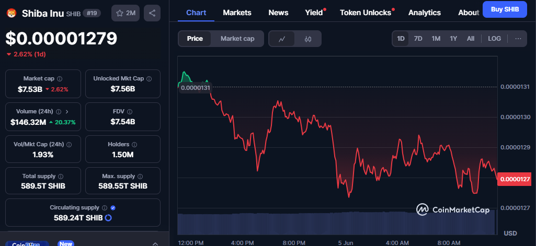Click the 0.0000129 y-axis label

pyautogui.click(x=516, y=147)
